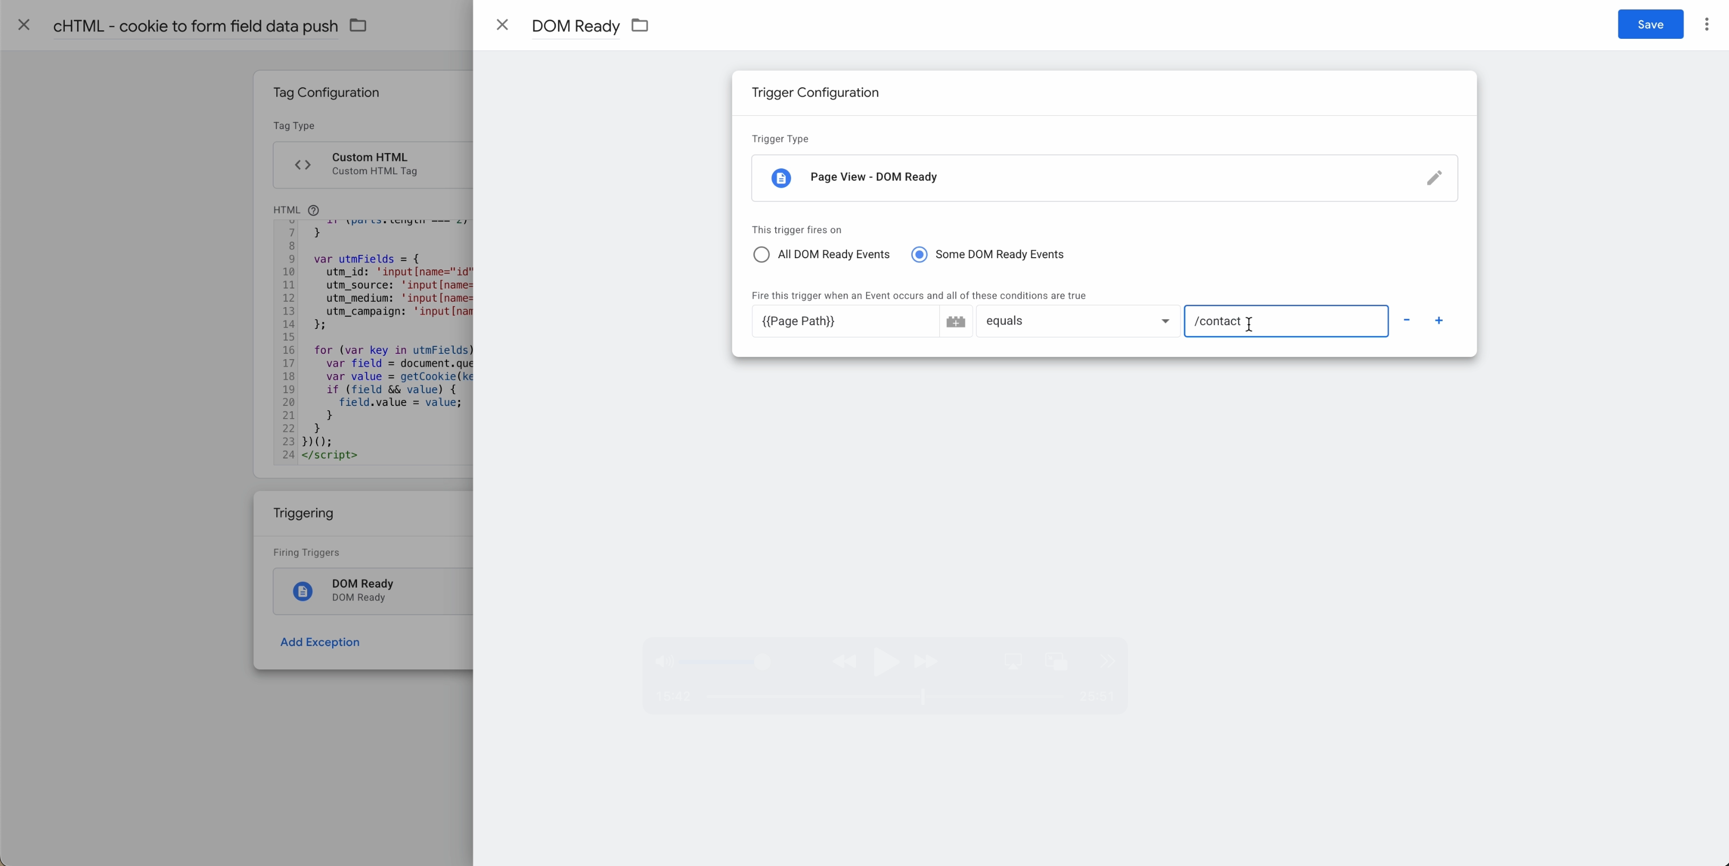The image size is (1729, 866).
Task: Select Some DOM Ready Events radio
Action: tap(919, 254)
